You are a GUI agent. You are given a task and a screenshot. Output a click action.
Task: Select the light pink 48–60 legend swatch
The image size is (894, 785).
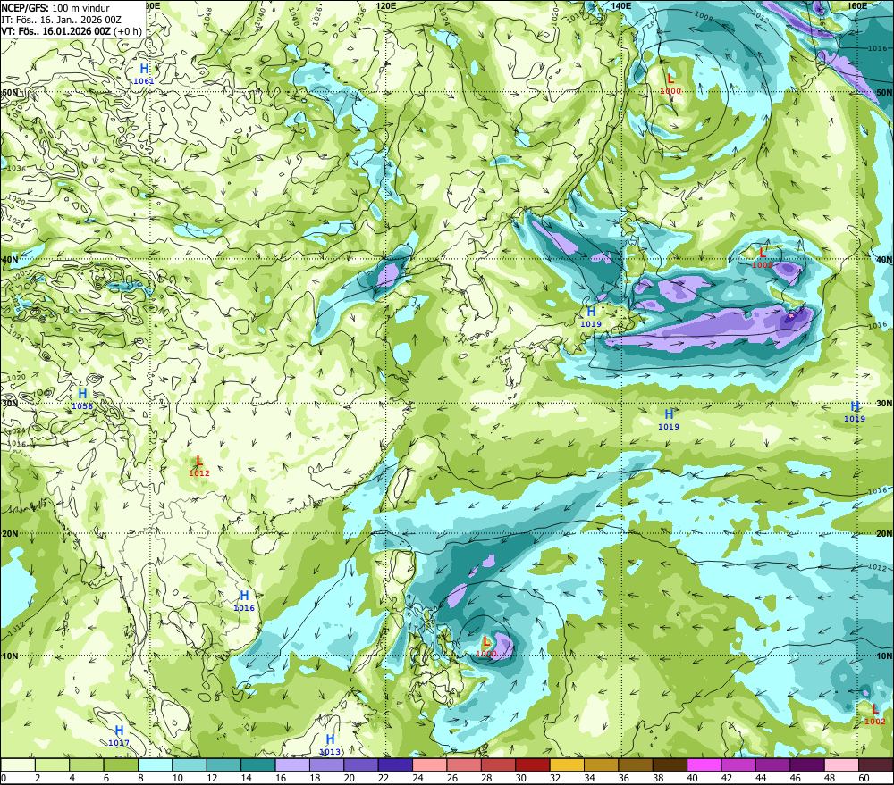[841, 765]
